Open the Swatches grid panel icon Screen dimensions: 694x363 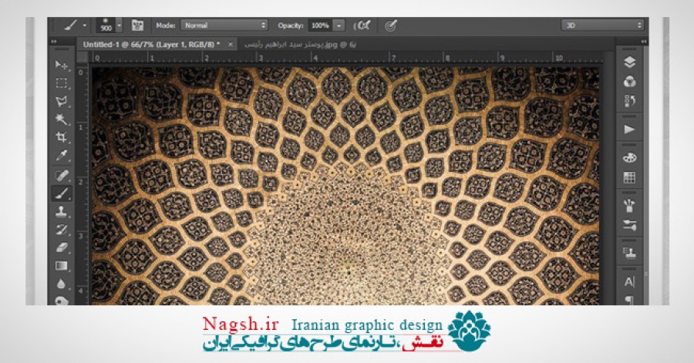click(629, 177)
